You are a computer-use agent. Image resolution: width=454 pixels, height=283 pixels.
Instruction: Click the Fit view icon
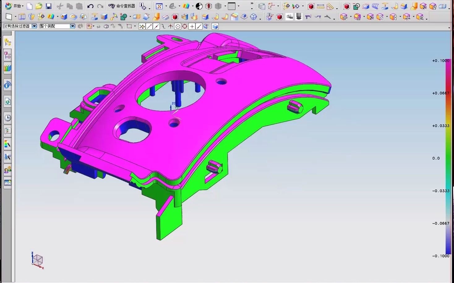(159, 6)
